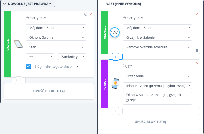Click the clock timer icon on window block

pyautogui.click(x=86, y=14)
